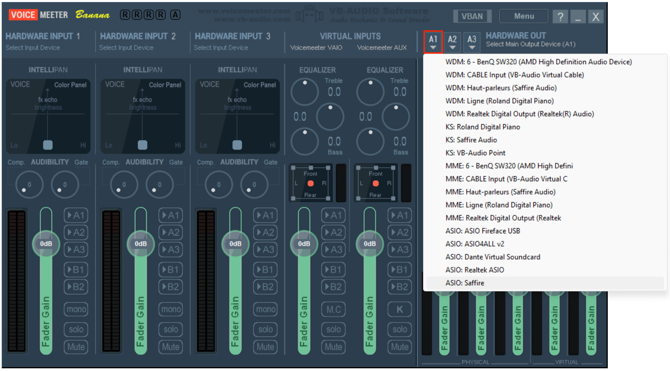Viewport: 670px width, 371px height.
Task: Select input device for Hardware Input 3
Action: 221,48
